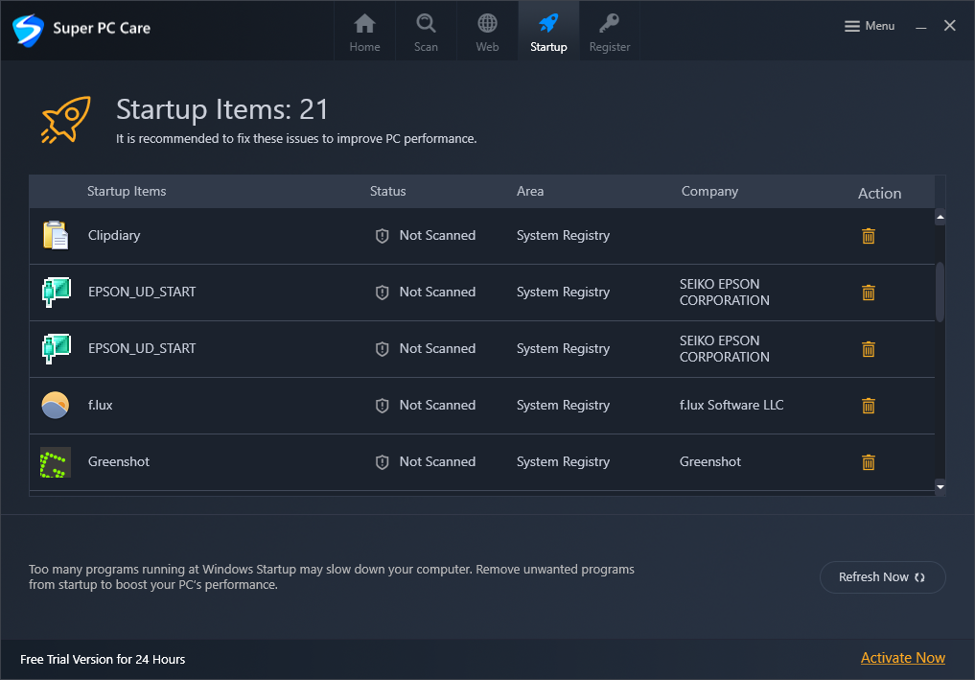Go to the Web tab
This screenshot has height=680, width=975.
(487, 32)
